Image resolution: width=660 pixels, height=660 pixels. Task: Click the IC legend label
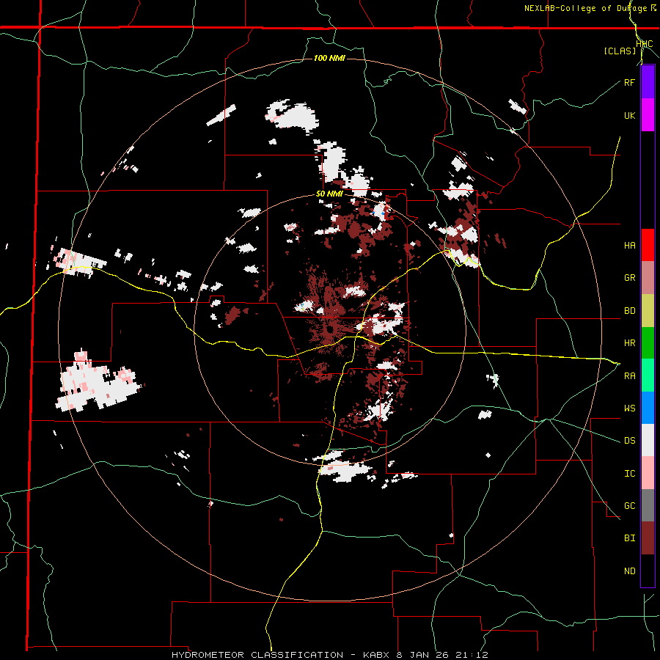click(x=629, y=474)
